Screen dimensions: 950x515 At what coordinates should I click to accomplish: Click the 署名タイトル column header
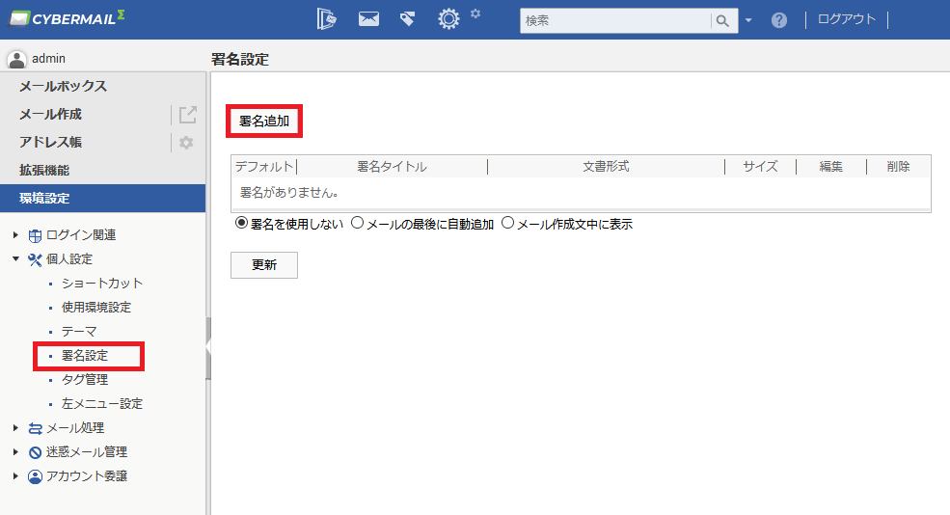click(392, 167)
